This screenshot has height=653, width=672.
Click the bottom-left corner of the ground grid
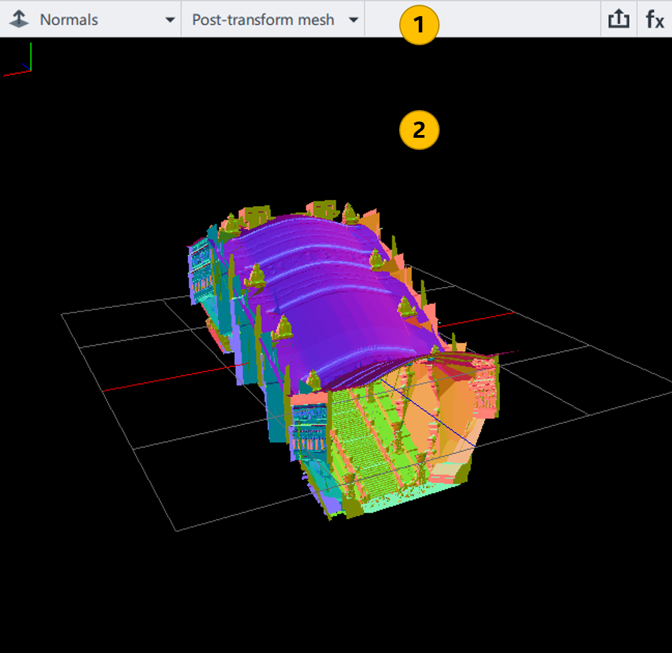[177, 530]
